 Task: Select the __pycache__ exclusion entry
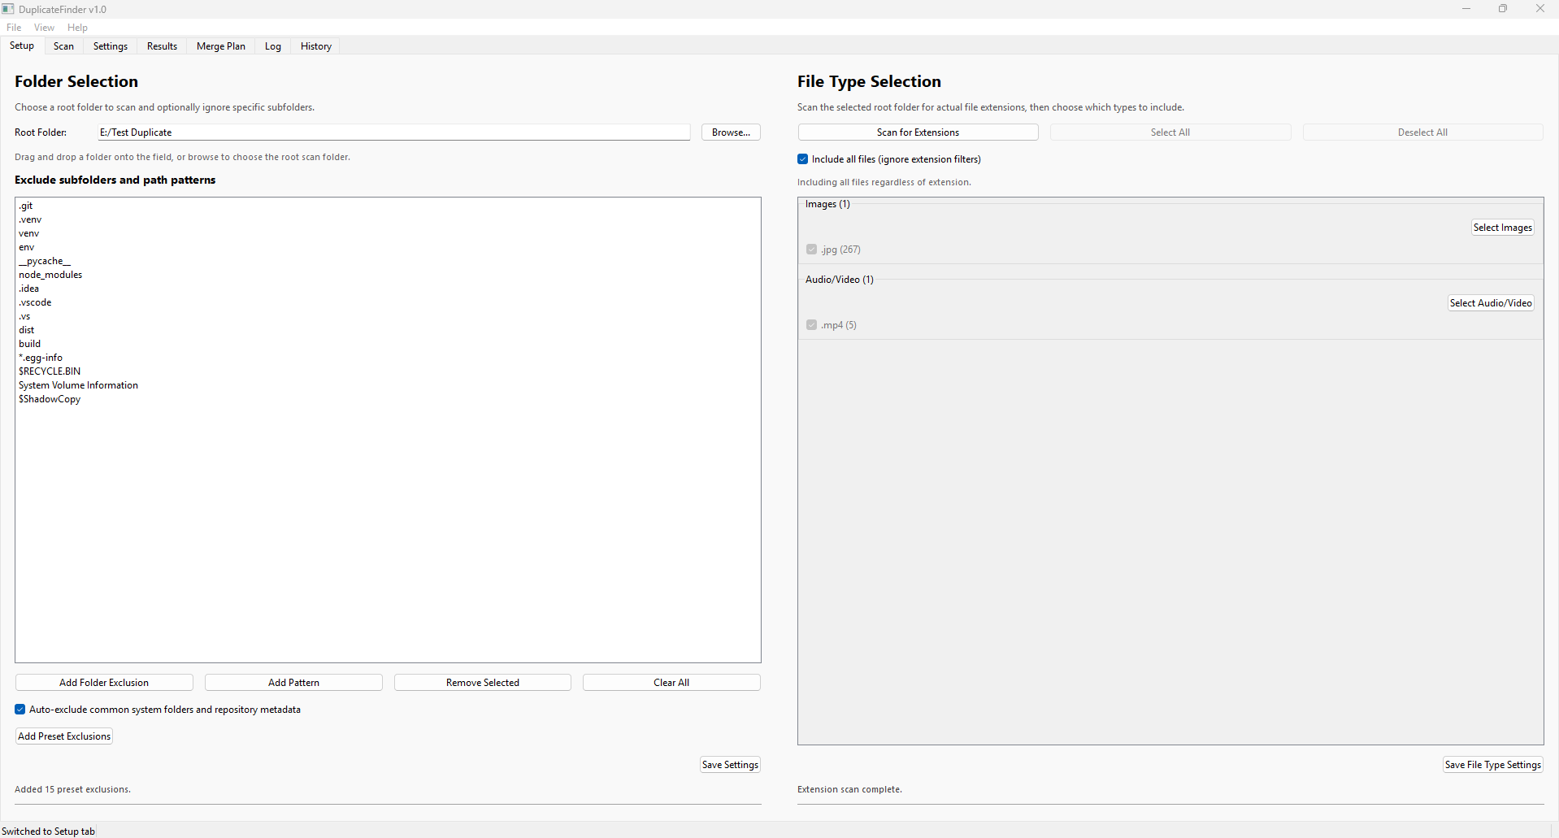coord(388,261)
